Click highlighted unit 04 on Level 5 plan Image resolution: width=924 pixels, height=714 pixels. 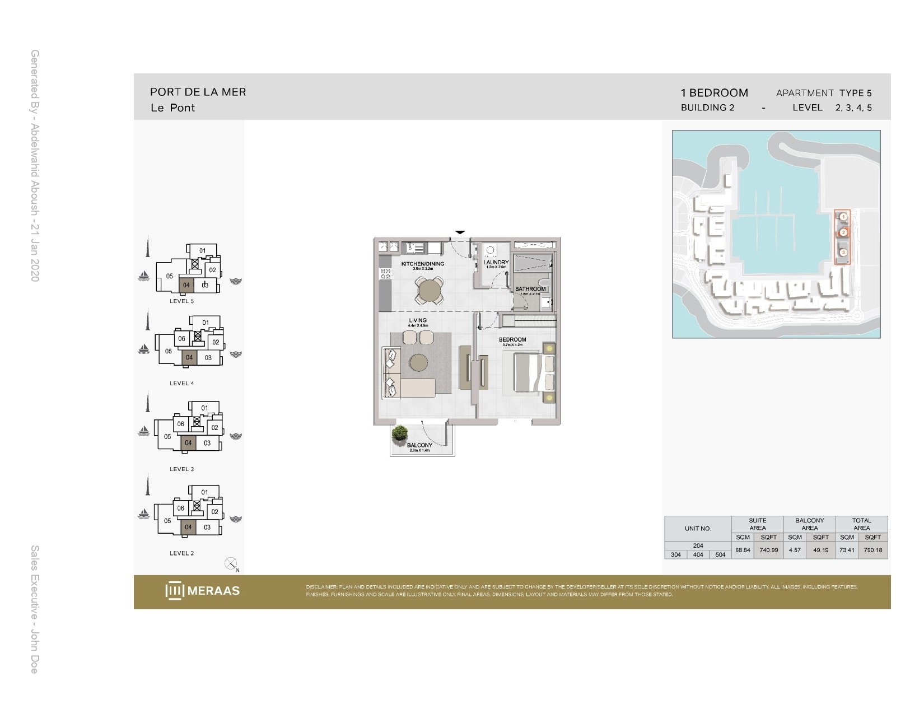186,284
